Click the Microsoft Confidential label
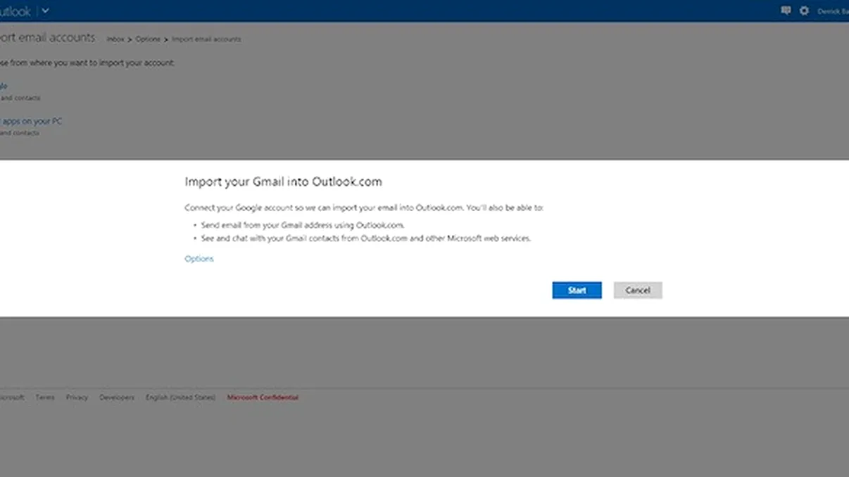The width and height of the screenshot is (849, 477). point(261,397)
